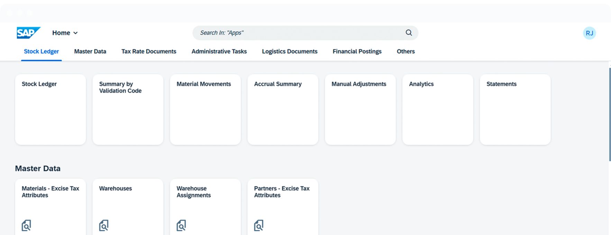Go to the Logistics Documents tab
Screen dimensions: 611x235
290,51
